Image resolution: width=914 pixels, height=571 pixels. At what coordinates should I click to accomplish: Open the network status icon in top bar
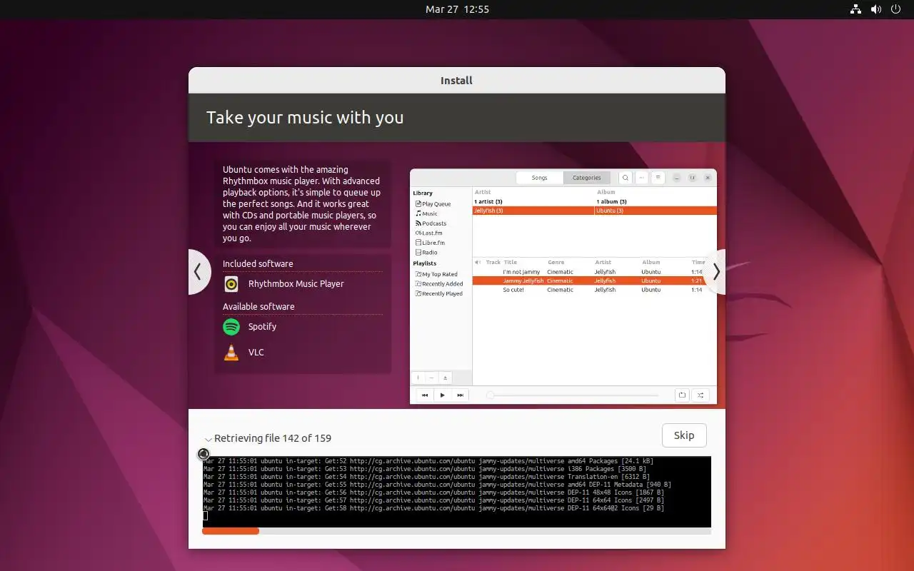coord(855,9)
